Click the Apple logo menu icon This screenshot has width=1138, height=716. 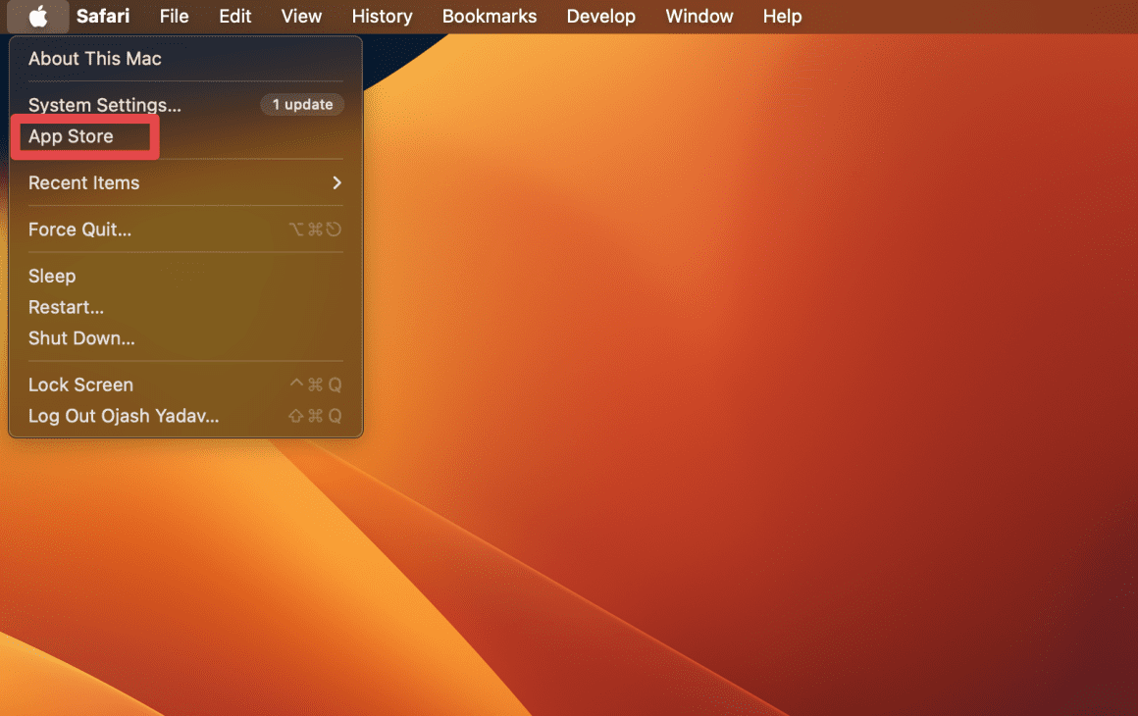click(38, 17)
